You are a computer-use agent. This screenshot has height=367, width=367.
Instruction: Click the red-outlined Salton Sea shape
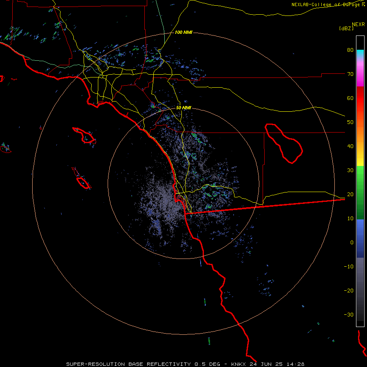point(284,143)
